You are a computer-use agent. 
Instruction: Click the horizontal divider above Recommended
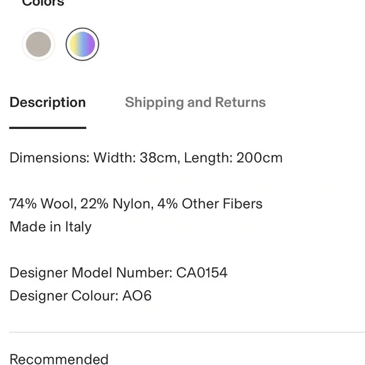(187, 332)
